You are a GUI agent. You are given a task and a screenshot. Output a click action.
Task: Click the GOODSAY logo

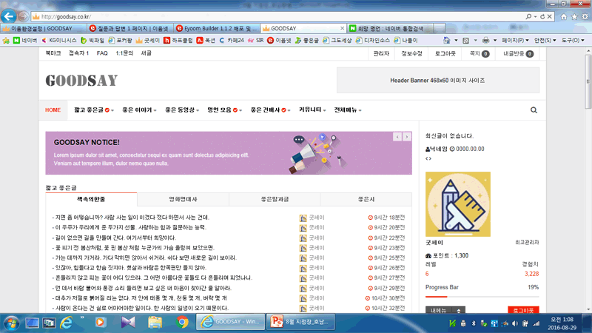click(81, 81)
